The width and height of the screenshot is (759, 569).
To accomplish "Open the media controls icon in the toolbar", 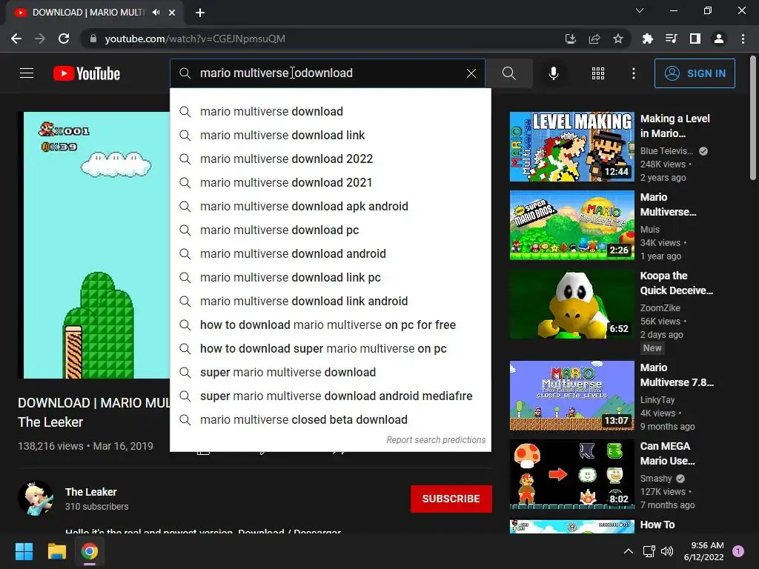I will tap(671, 39).
